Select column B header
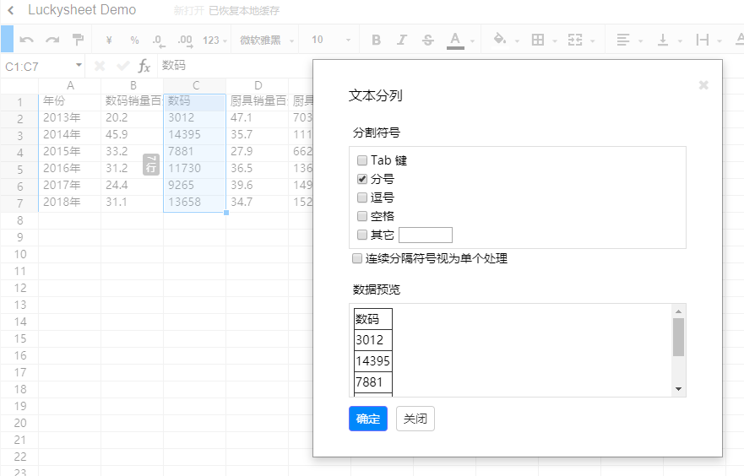 133,85
